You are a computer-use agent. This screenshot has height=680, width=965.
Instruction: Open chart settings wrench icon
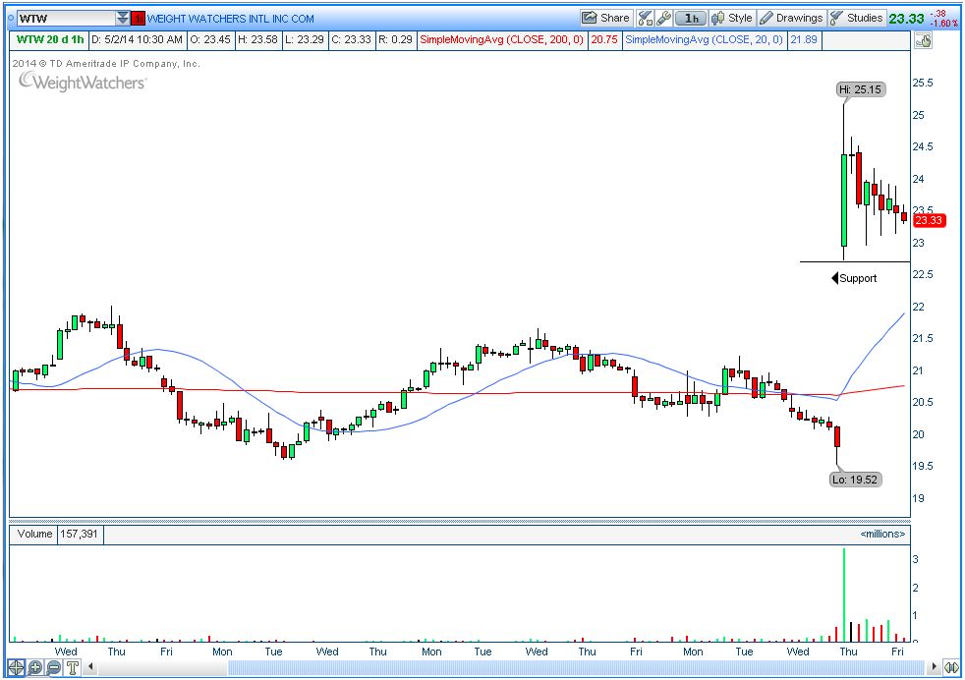[x=663, y=19]
